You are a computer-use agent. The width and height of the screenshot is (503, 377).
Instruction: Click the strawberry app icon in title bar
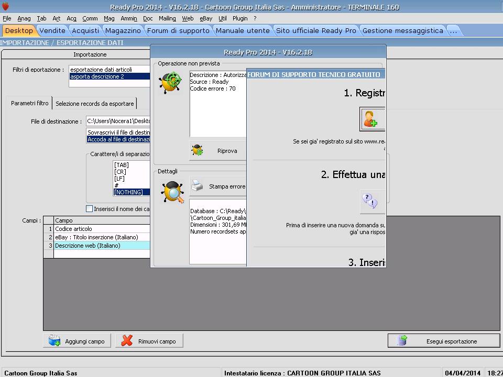[x=5, y=6]
